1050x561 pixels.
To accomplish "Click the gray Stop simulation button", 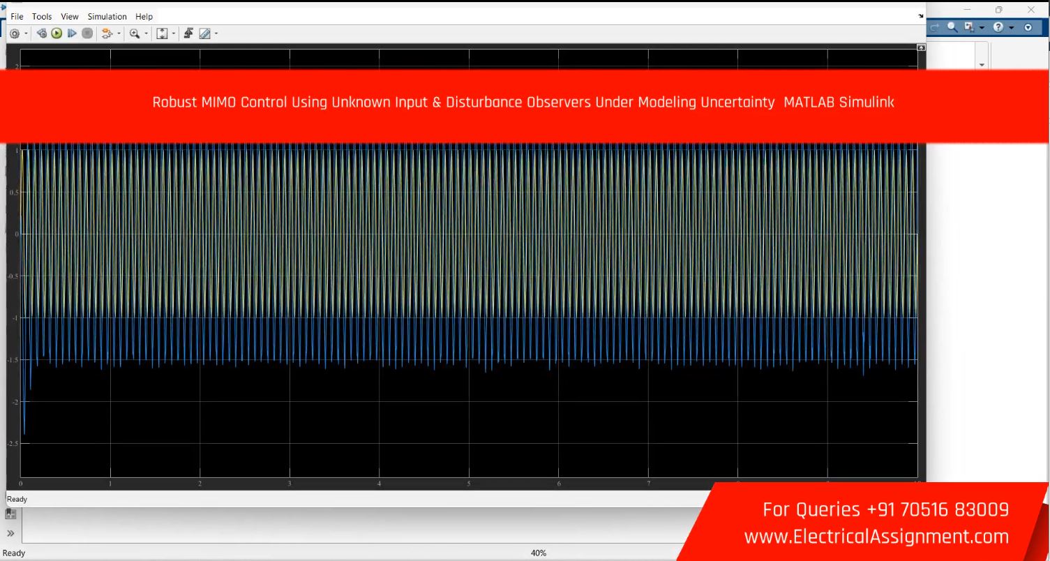I will pyautogui.click(x=87, y=33).
